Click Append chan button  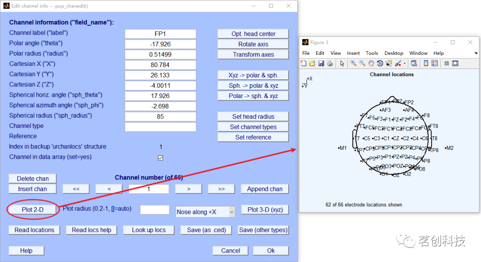click(265, 189)
